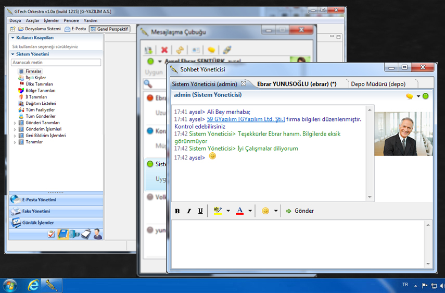The width and height of the screenshot is (445, 293).
Task: Toggle underline text formatting
Action: pos(200,211)
